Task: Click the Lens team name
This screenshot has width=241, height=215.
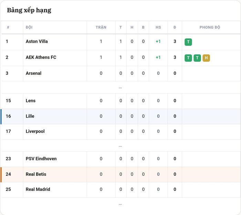Action: click(31, 101)
